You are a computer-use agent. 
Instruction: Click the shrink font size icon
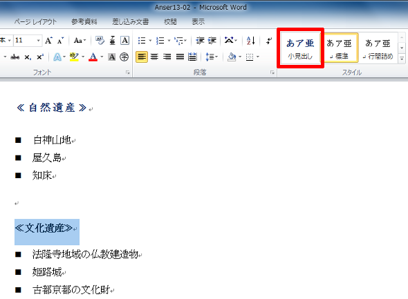[x=61, y=41]
